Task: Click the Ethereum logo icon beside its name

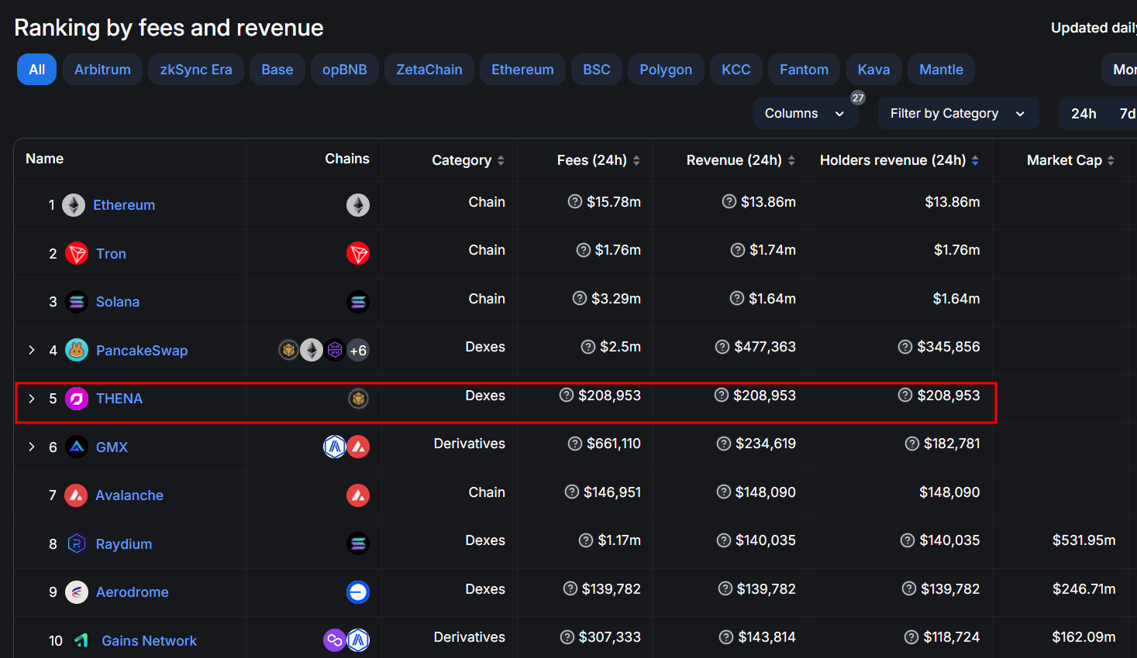Action: coord(74,205)
